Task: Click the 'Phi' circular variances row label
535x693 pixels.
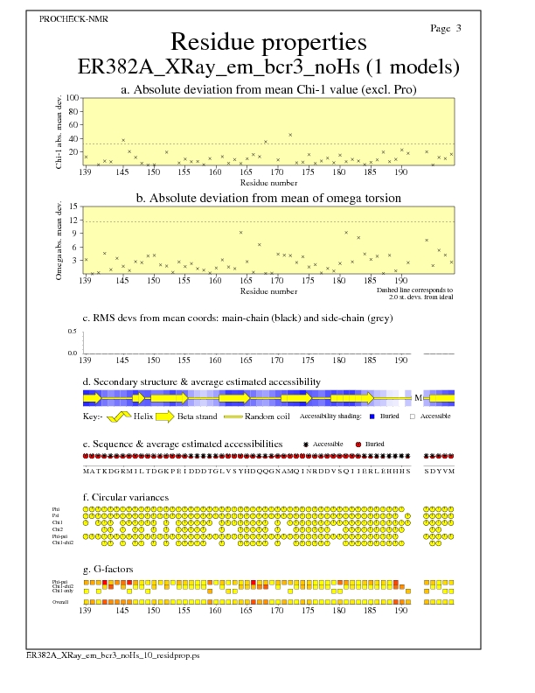Action: pyautogui.click(x=57, y=508)
